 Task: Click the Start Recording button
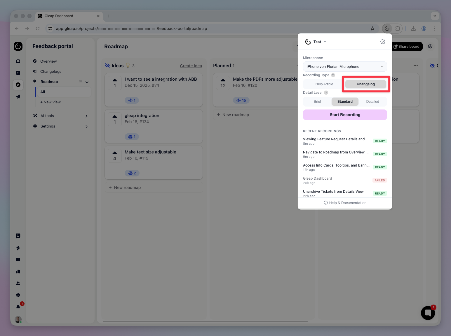(x=345, y=115)
